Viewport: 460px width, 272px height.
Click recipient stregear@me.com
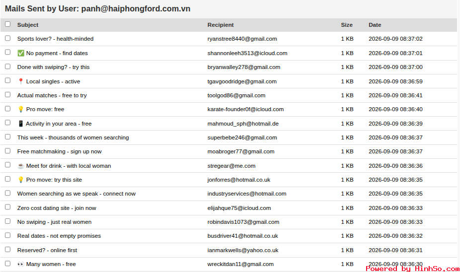coord(231,166)
